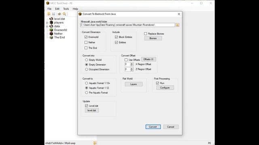Click the data node icon in tree
The width and height of the screenshot is (259, 145).
pos(51,26)
